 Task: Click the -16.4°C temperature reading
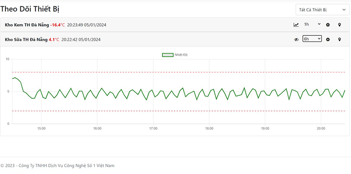[x=58, y=25]
